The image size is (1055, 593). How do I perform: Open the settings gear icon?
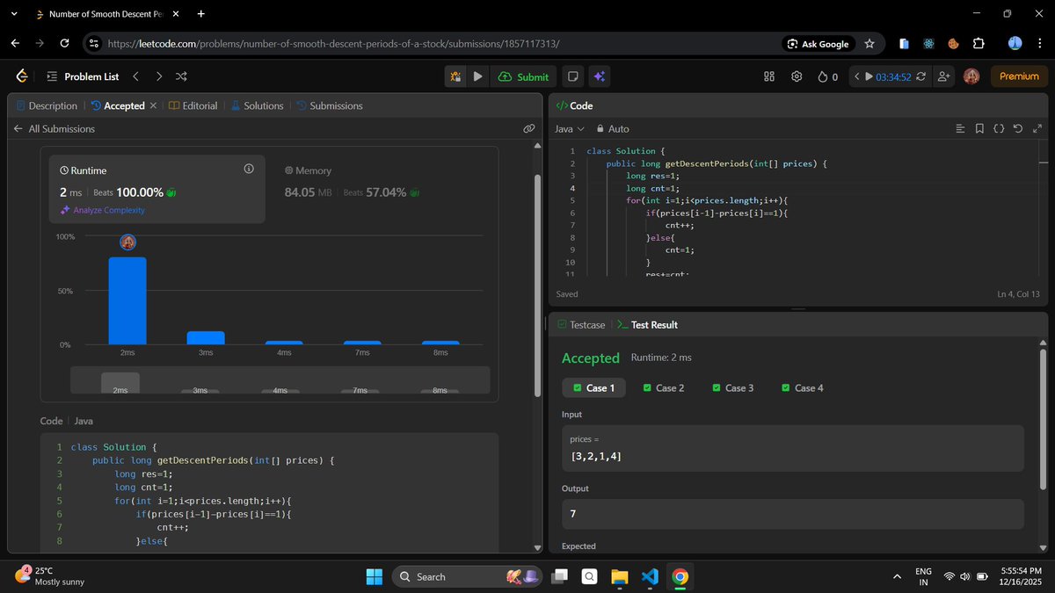797,76
